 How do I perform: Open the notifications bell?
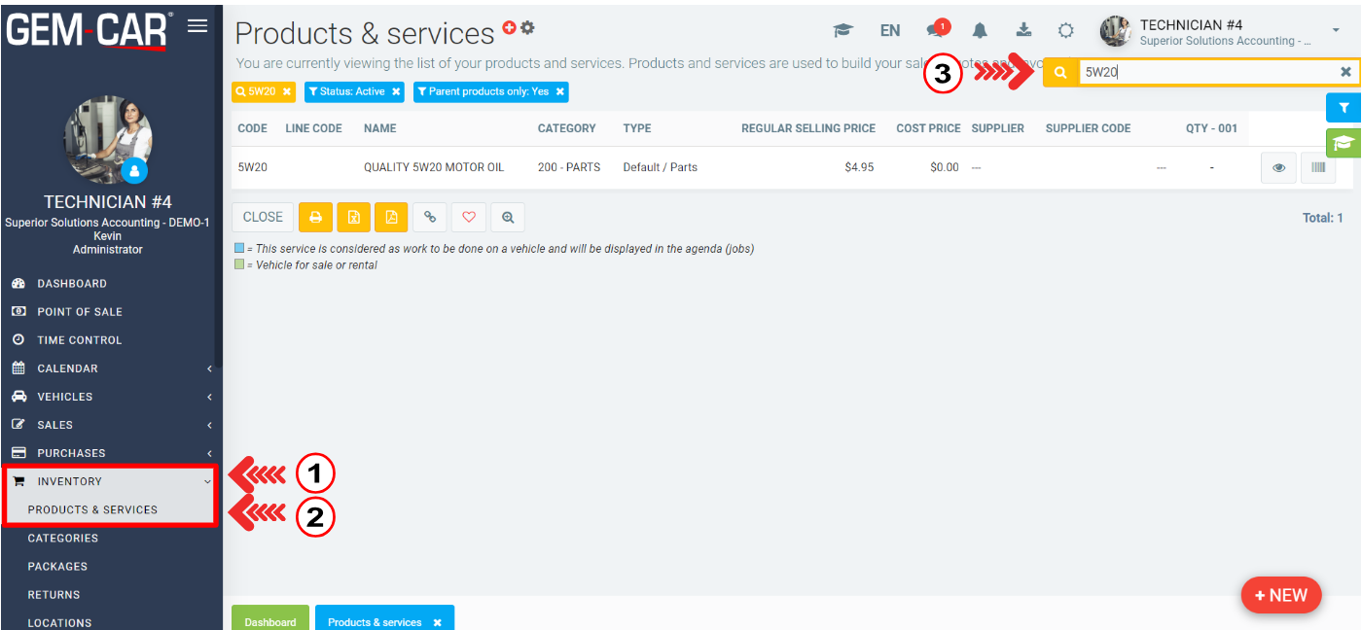point(980,30)
